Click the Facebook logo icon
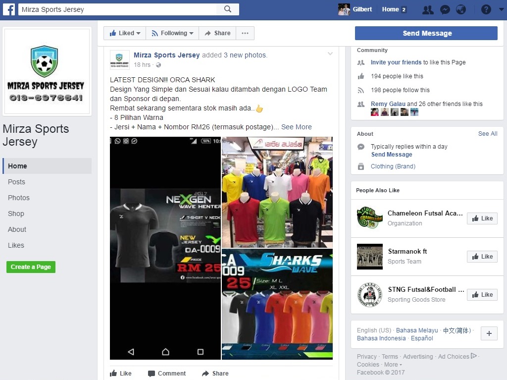Screen dimensions: 507x380 [9, 9]
